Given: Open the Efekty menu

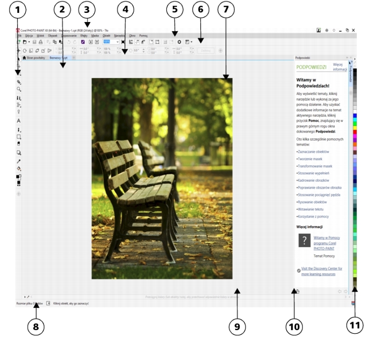Looking at the screenshot, I should (x=84, y=35).
